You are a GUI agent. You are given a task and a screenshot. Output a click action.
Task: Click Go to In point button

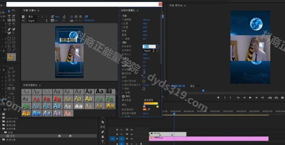click(238, 98)
